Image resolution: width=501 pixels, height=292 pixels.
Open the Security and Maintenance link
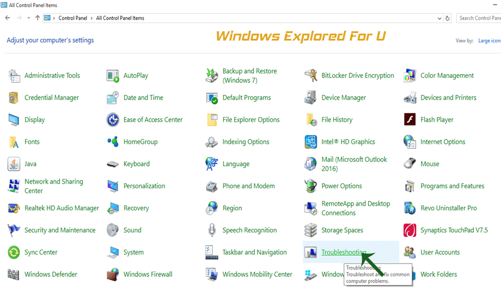pos(60,230)
